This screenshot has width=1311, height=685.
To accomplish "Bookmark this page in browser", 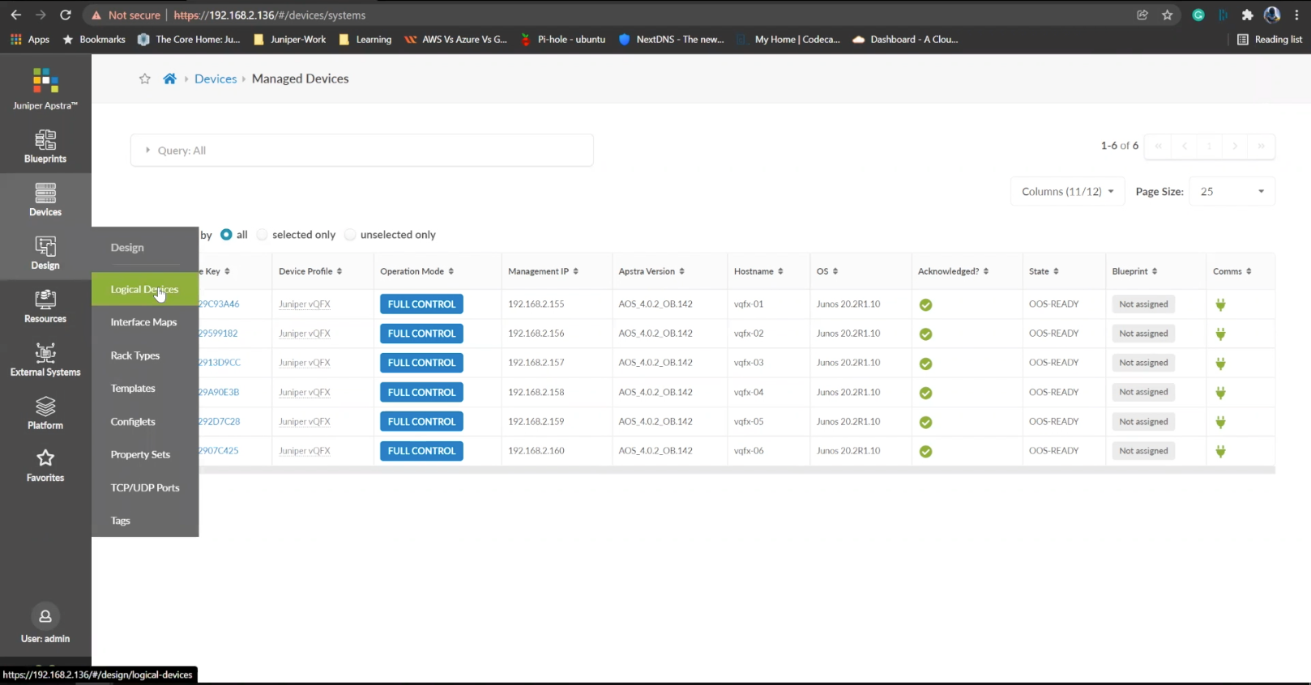I will pos(1167,15).
